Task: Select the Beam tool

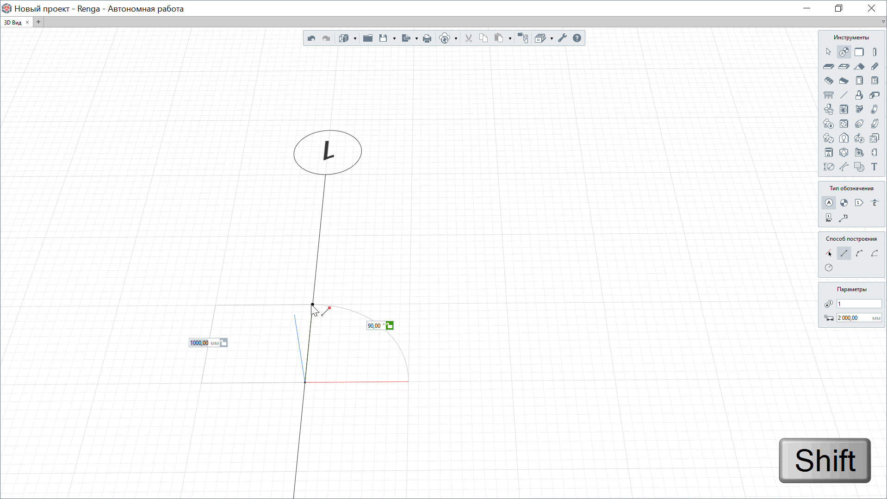Action: 875,66
